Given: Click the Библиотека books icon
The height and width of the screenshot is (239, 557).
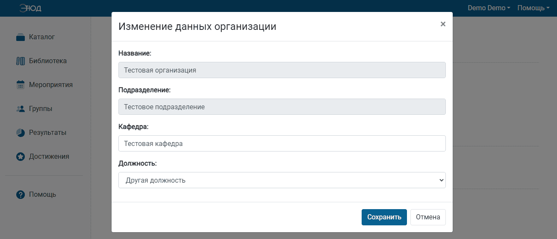Looking at the screenshot, I should point(21,61).
